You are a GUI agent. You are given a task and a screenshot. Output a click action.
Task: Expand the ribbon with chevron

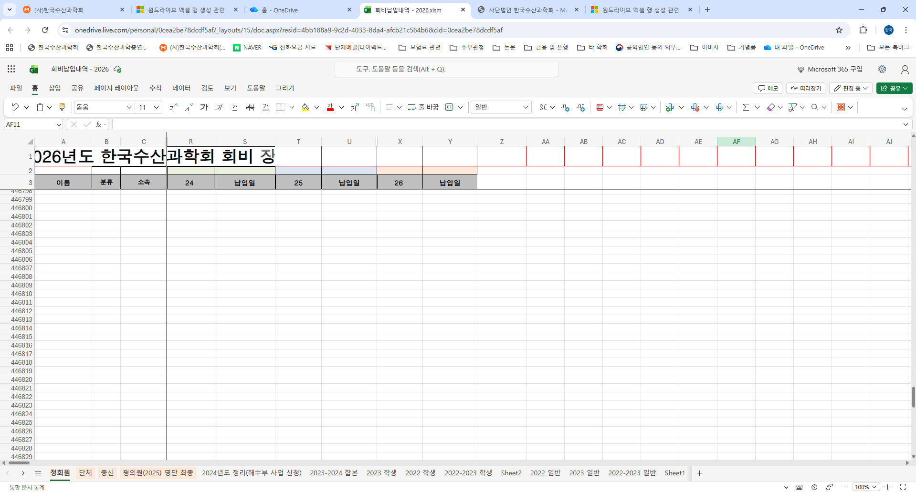point(905,109)
